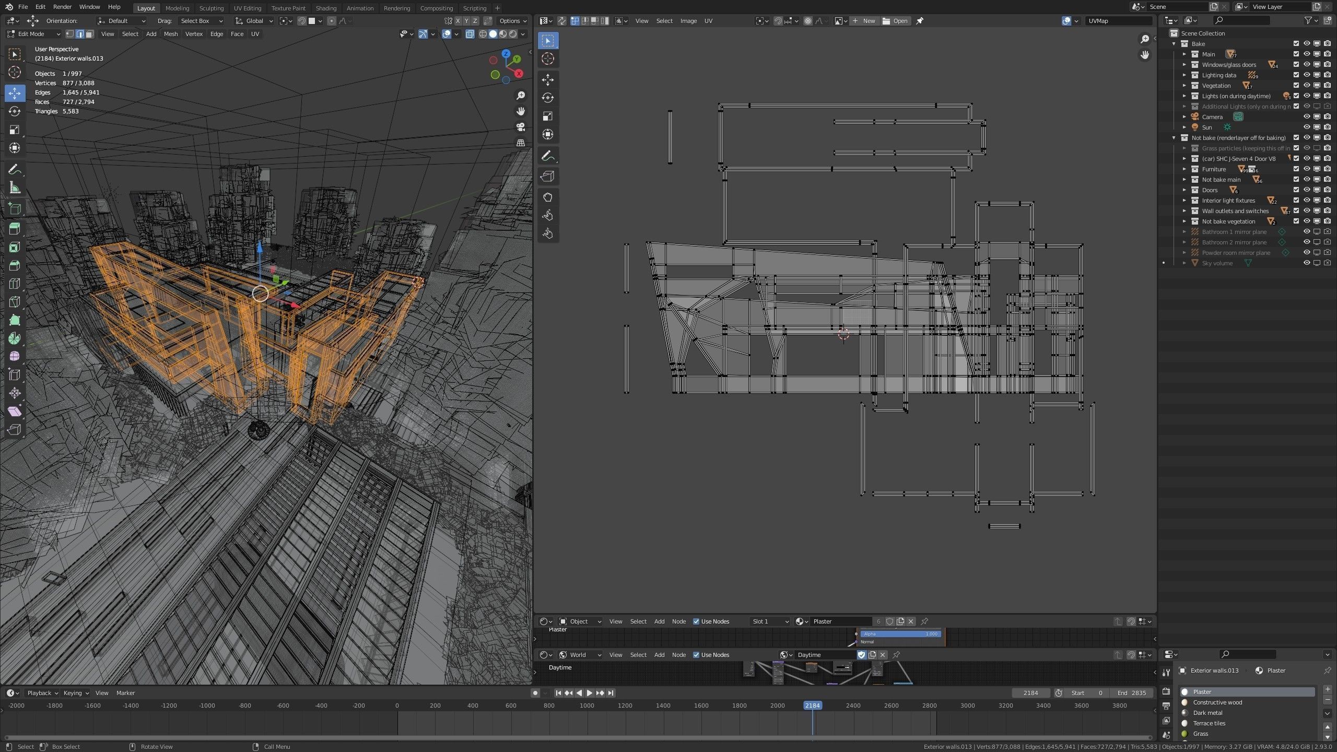
Task: Open the Drag Select Box dropdown
Action: click(x=201, y=21)
